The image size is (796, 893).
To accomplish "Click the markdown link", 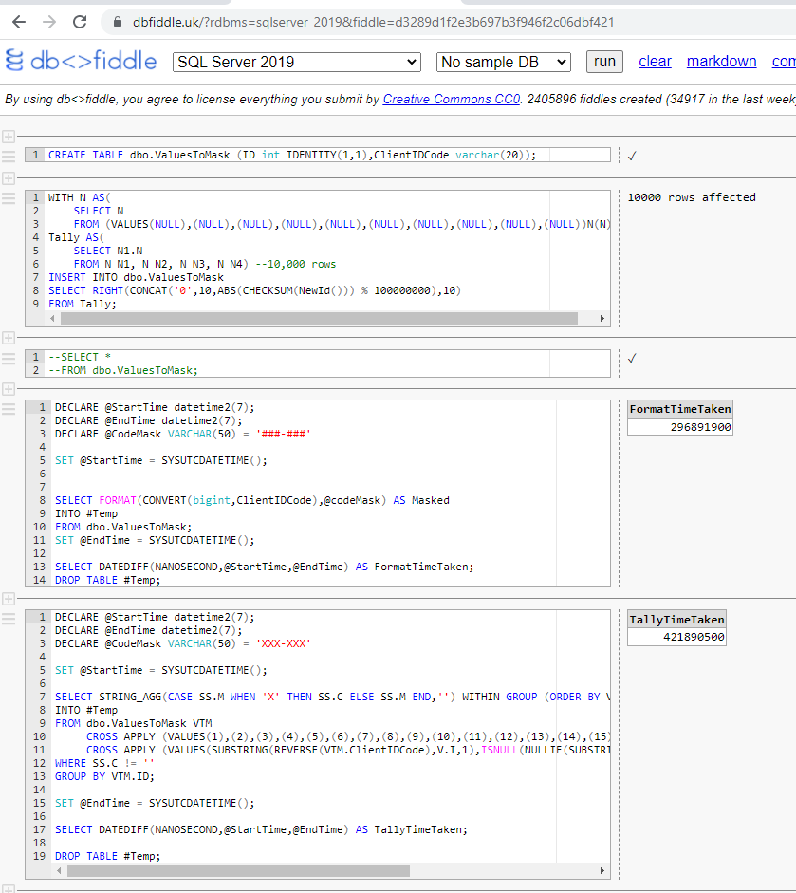I will point(721,62).
